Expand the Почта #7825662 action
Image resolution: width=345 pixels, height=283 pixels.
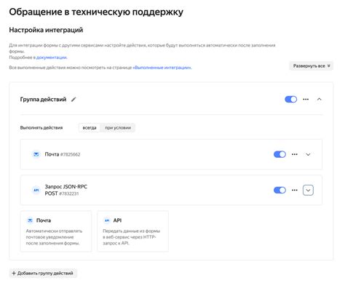(308, 154)
